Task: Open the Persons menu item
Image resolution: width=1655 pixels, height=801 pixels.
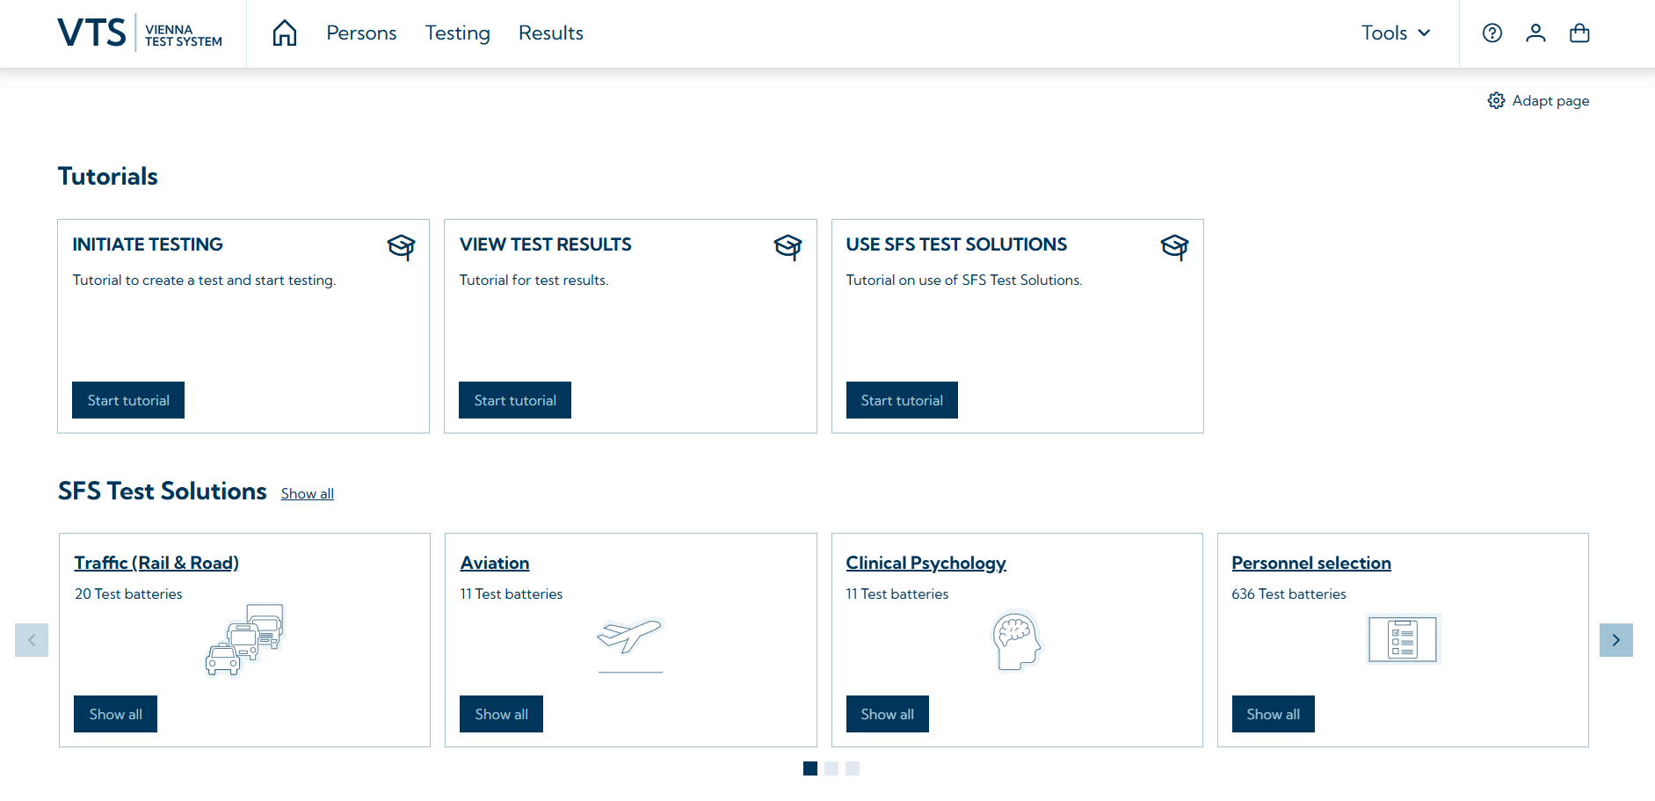Action: pos(361,33)
